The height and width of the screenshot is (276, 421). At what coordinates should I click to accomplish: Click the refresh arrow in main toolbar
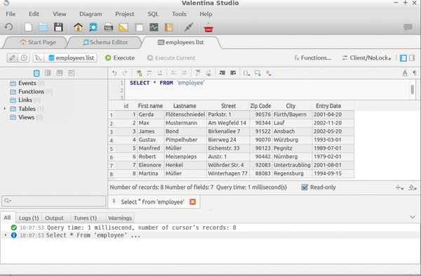pyautogui.click(x=8, y=27)
